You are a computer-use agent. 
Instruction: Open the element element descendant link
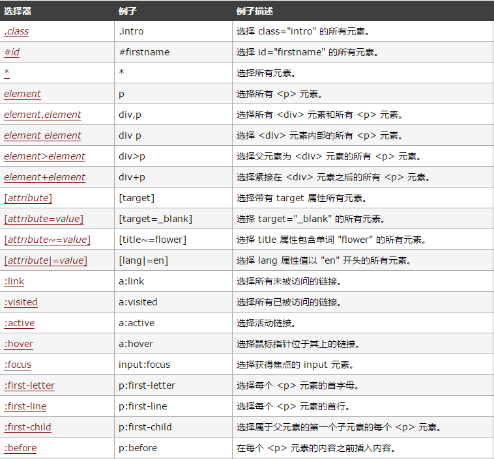(42, 135)
